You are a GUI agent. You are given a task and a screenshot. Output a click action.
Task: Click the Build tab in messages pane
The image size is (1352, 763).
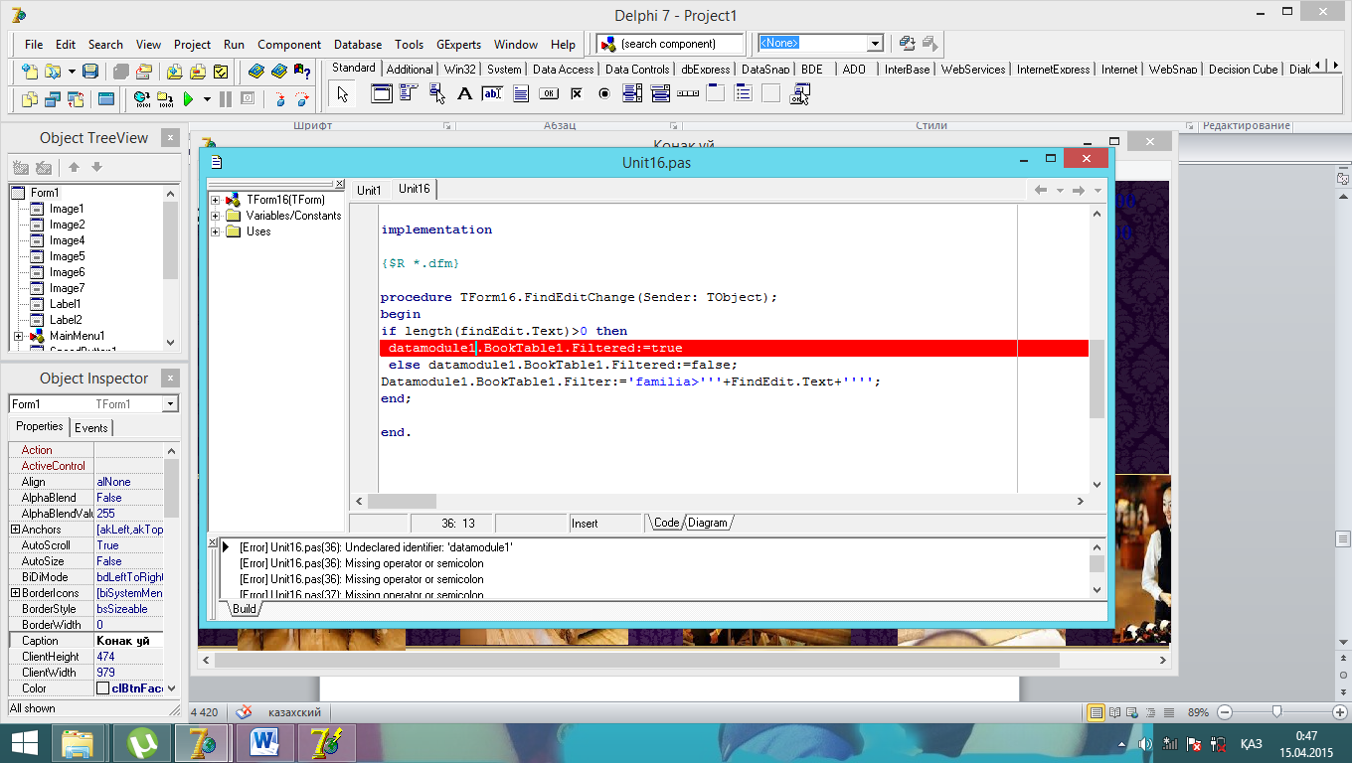point(245,608)
